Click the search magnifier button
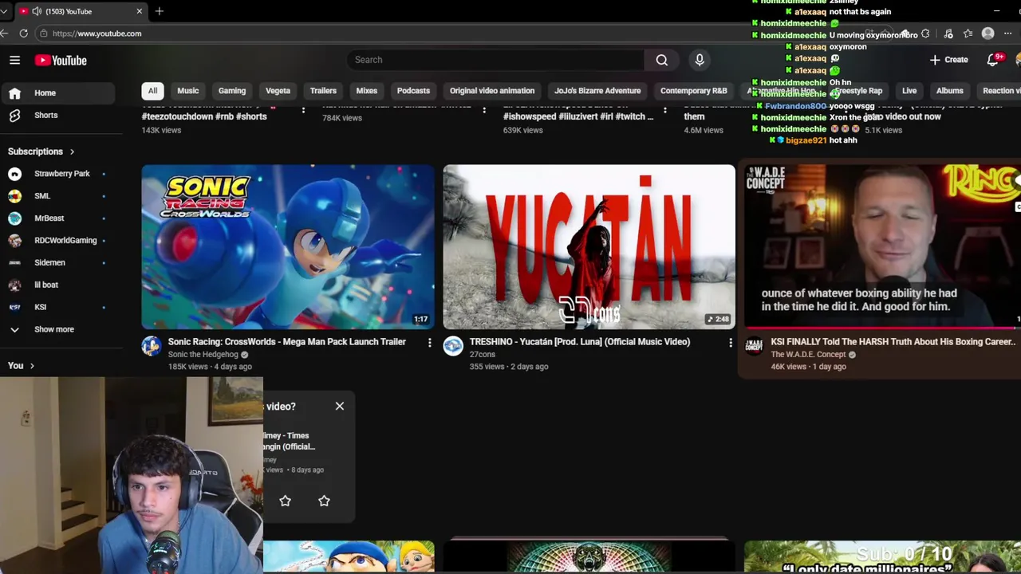 coord(661,60)
